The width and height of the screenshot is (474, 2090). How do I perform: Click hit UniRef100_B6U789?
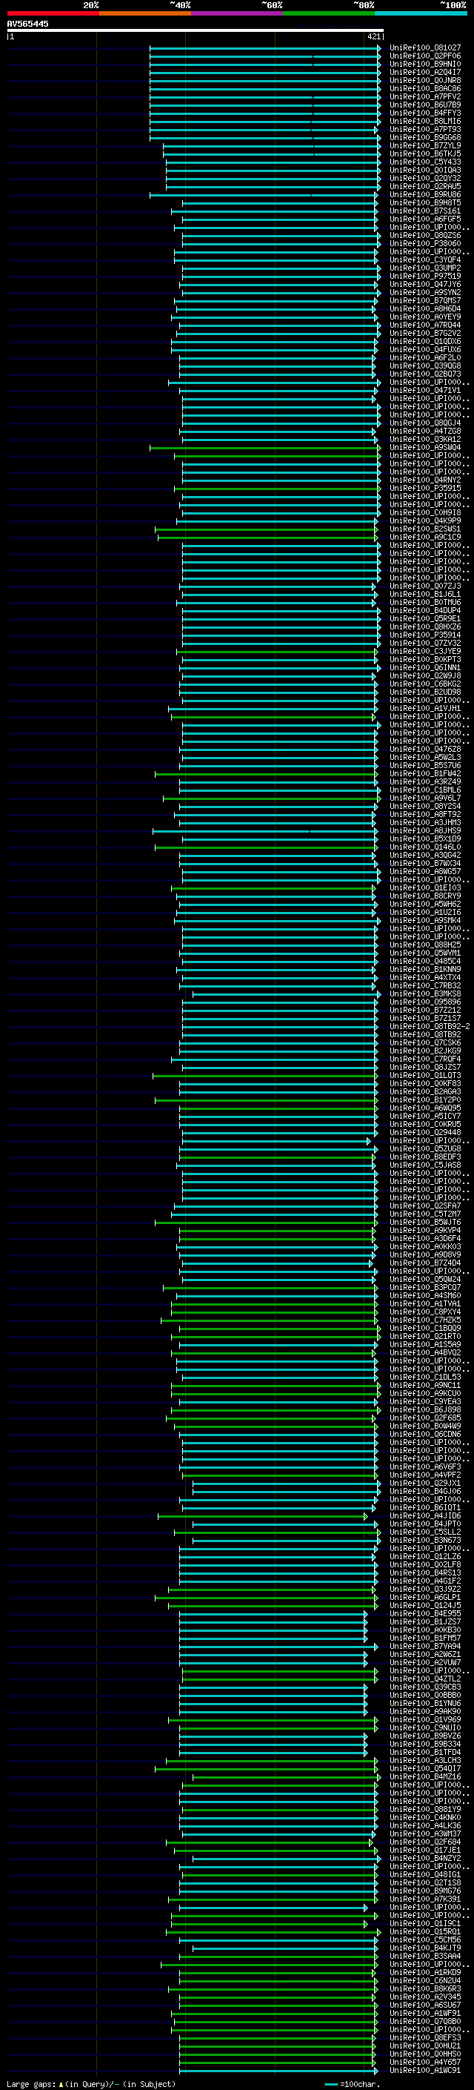tap(425, 105)
